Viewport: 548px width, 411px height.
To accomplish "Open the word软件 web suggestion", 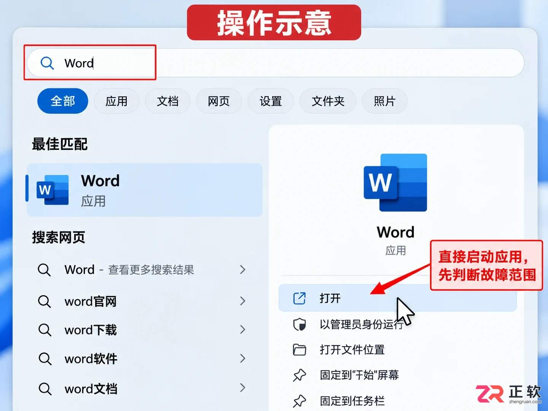I will (x=143, y=359).
